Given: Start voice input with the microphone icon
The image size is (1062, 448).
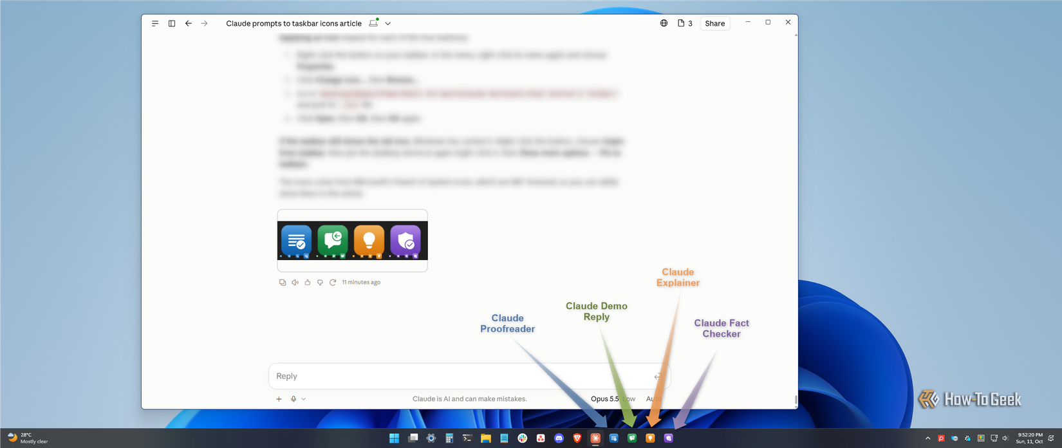Looking at the screenshot, I should (x=293, y=399).
